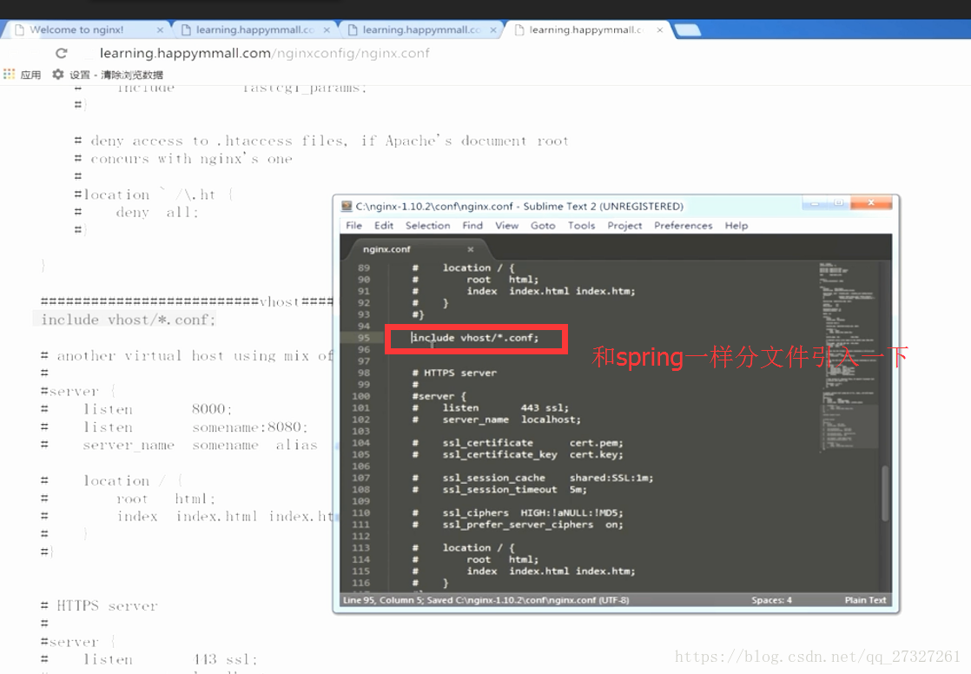
Task: Open the apps grid bookmark icon
Action: point(9,75)
